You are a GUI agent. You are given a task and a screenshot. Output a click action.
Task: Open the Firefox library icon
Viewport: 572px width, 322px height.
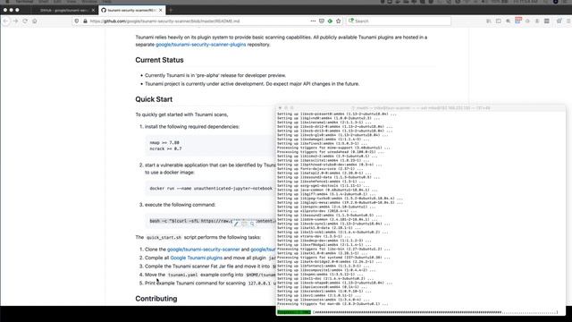pyautogui.click(x=489, y=21)
